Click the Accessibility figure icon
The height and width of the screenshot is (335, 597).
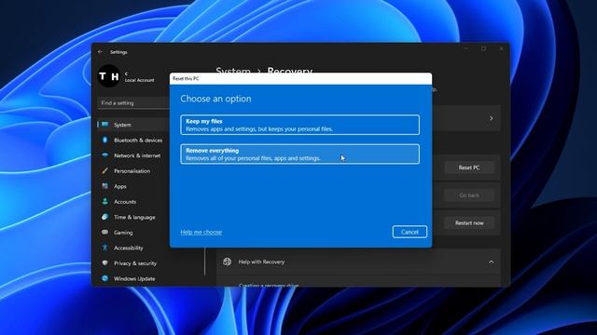[105, 248]
